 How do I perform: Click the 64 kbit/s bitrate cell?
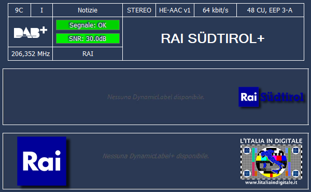click(216, 10)
